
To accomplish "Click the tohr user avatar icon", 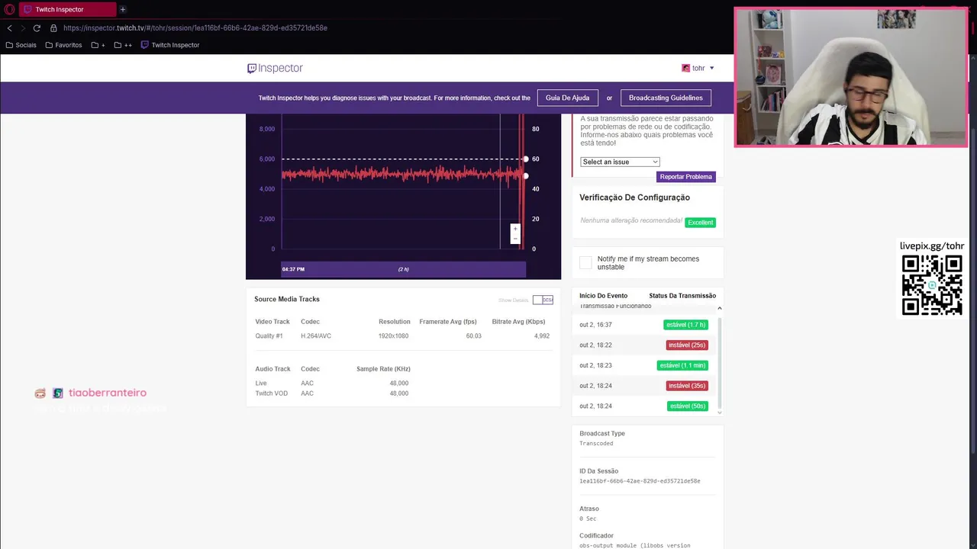I will [685, 68].
